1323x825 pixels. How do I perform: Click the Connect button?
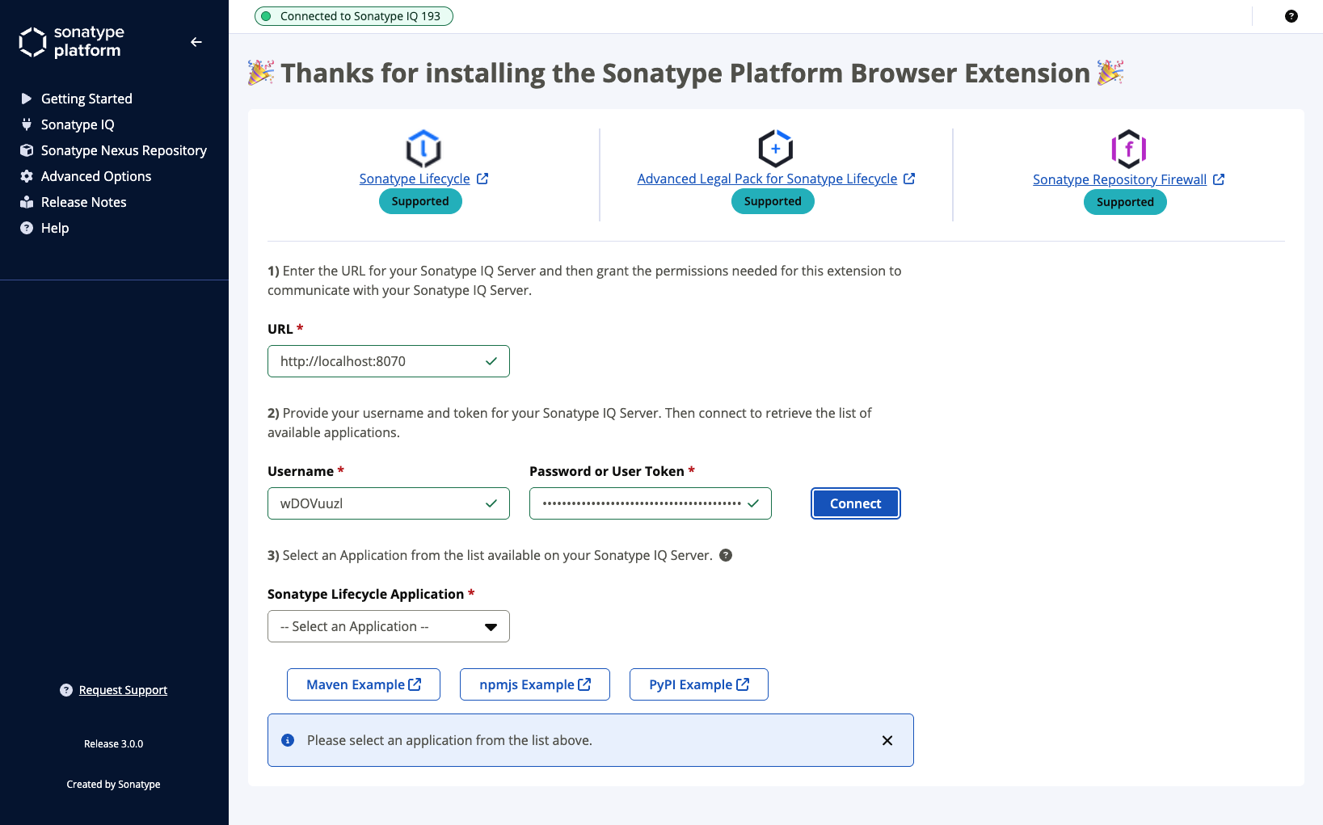click(x=856, y=503)
